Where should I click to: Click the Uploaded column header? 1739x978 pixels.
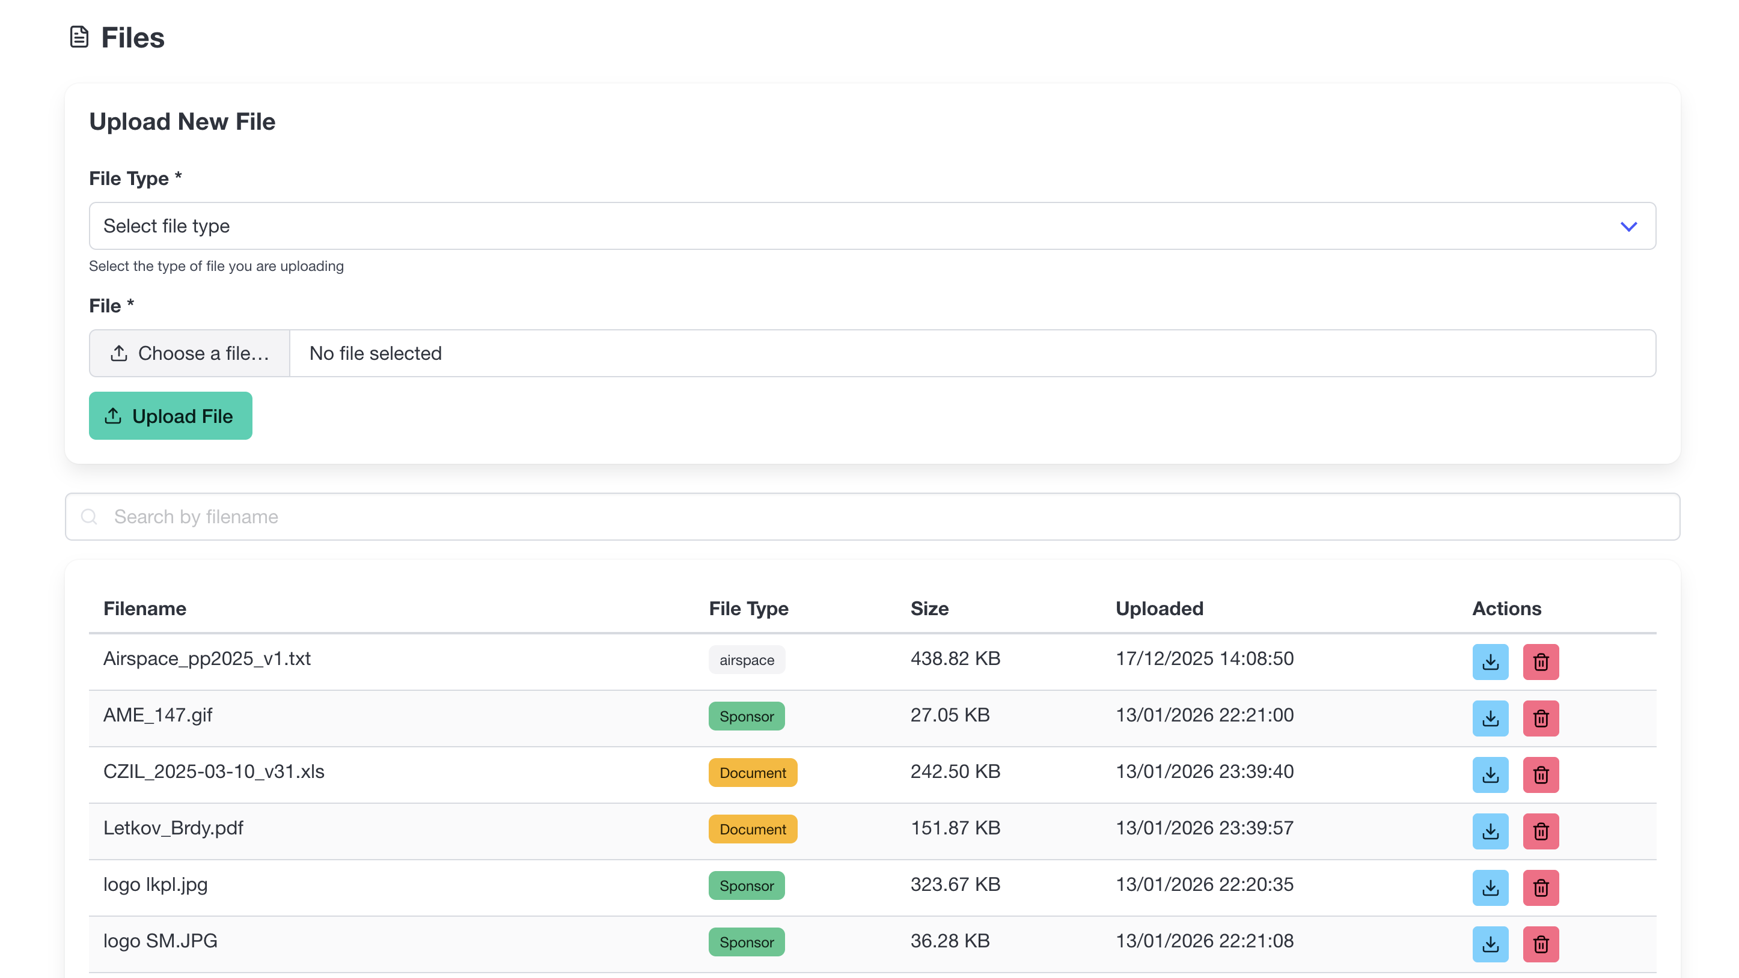(x=1158, y=609)
